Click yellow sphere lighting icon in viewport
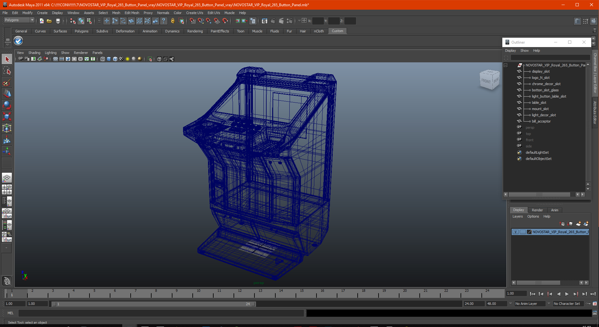 [127, 59]
